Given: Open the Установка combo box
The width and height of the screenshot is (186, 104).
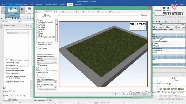Looking at the screenshot, I should click(10, 22).
